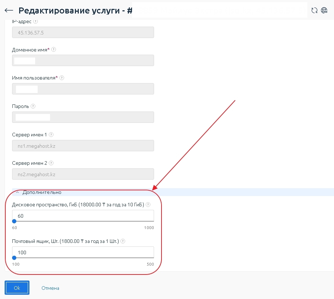
Task: Click the Сервер имен 2 field ns2.megahost.kz
Action: [83, 174]
